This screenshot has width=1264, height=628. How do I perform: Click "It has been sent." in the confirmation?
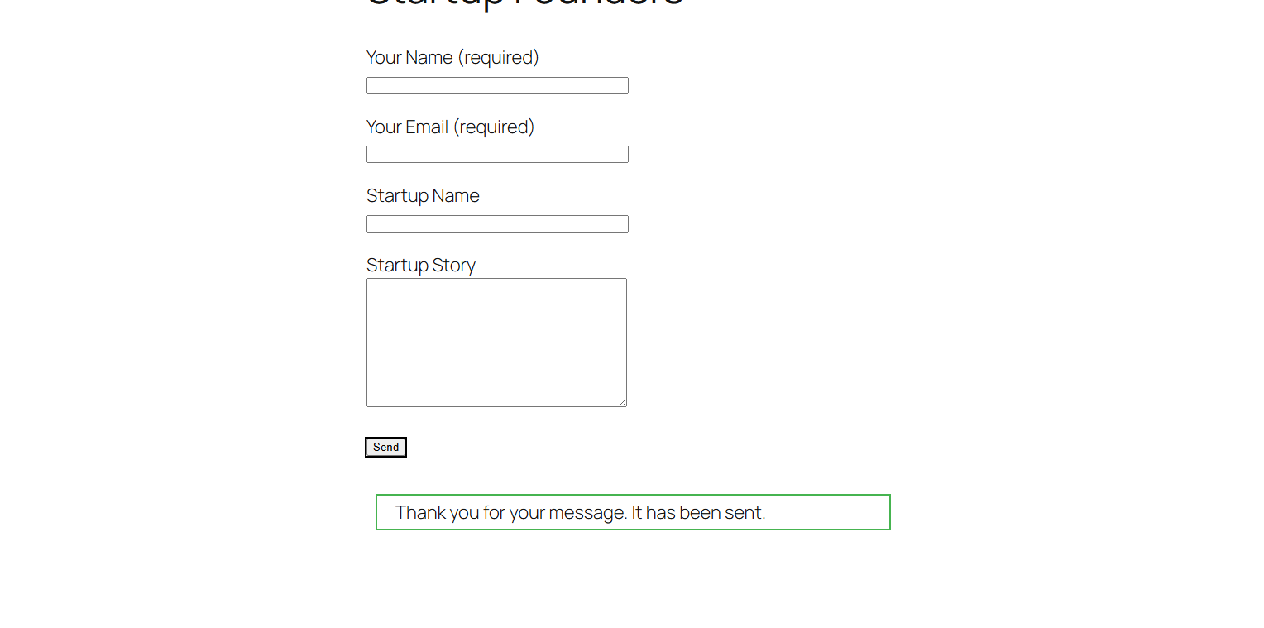coord(698,513)
